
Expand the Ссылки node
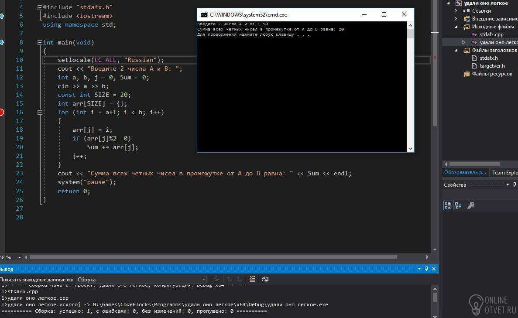click(x=456, y=11)
